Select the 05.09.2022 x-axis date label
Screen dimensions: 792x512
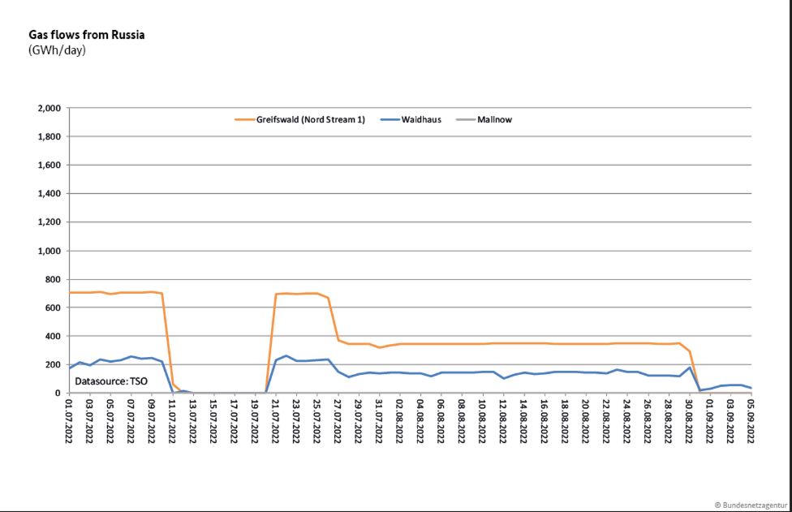pyautogui.click(x=750, y=422)
